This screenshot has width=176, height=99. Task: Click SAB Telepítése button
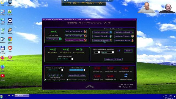(x=54, y=39)
